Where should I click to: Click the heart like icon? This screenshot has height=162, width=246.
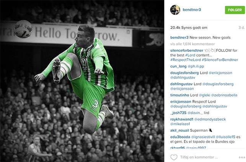tap(174, 157)
